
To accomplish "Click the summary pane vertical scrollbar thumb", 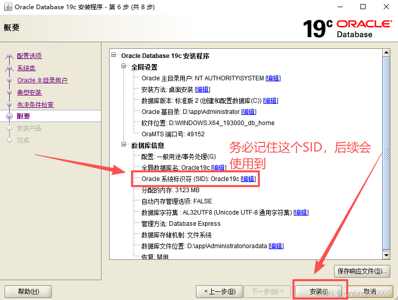I will (386, 154).
